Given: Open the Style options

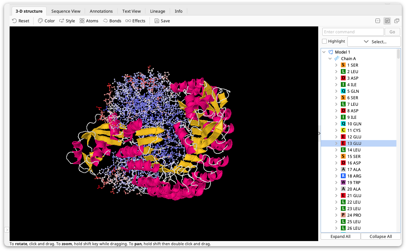Looking at the screenshot, I should (x=67, y=21).
